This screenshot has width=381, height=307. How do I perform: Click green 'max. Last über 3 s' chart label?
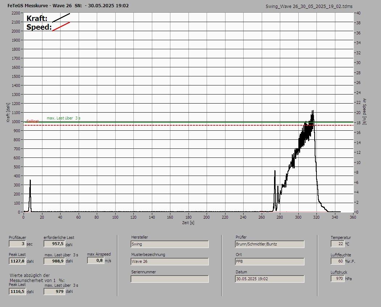64,118
